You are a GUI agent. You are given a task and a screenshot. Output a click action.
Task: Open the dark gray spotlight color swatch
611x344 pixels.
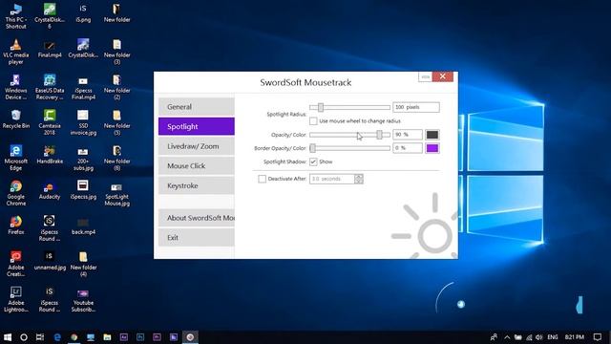click(x=432, y=135)
